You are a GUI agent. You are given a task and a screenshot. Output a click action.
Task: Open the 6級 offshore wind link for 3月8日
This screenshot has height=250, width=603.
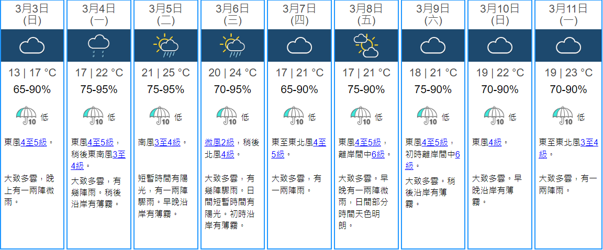378,154
